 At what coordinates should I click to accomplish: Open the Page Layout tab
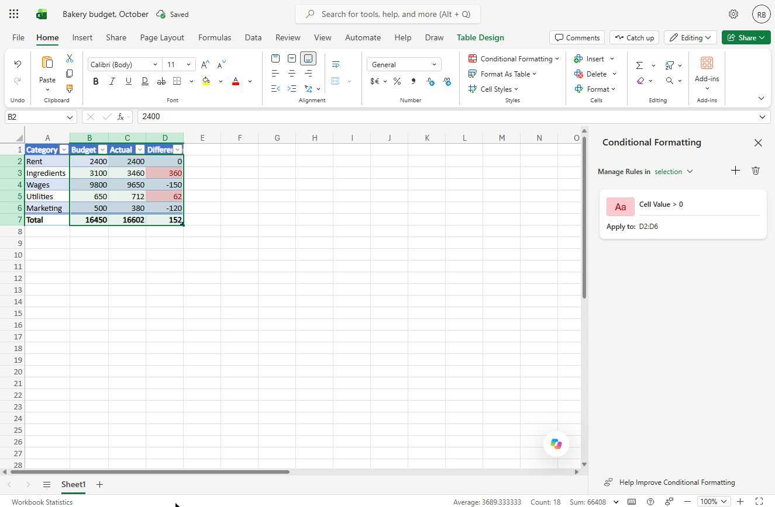(x=162, y=37)
